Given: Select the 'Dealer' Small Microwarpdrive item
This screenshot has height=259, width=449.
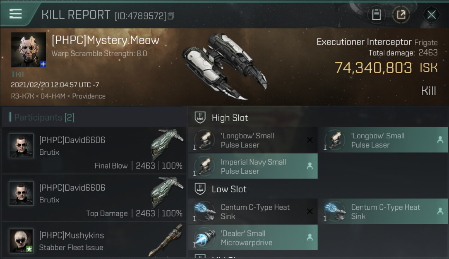Looking at the screenshot, I should [253, 238].
